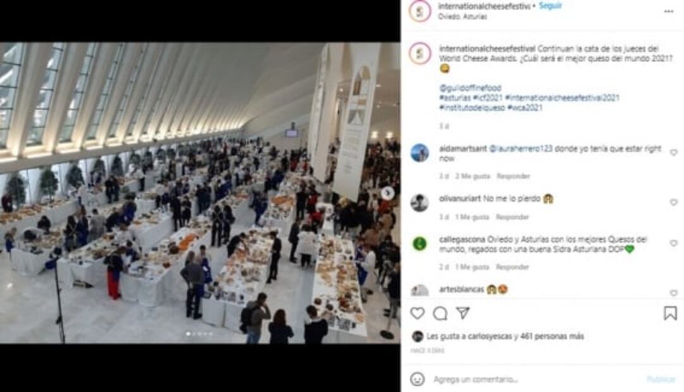Like aidamartsant's comment

pyautogui.click(x=673, y=153)
